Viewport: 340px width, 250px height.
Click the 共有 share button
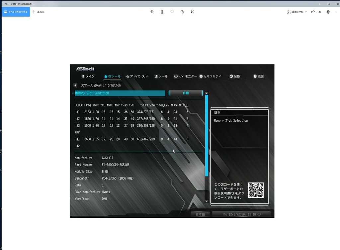pos(316,12)
